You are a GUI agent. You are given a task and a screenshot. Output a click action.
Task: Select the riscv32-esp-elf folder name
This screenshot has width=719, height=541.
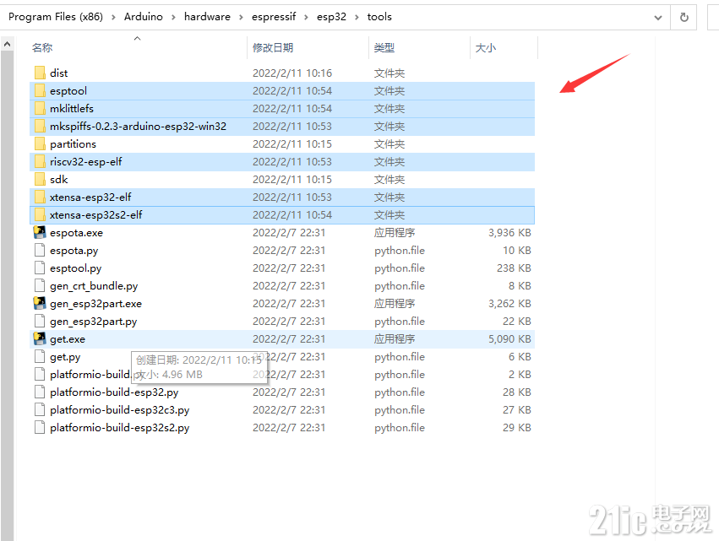tap(85, 162)
